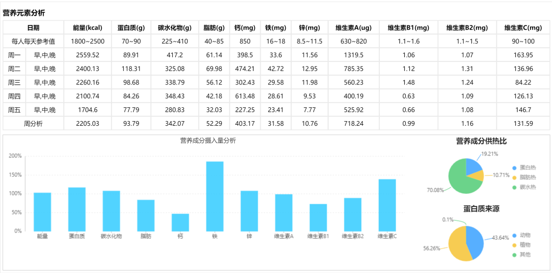
Task: Click the 维生素C(mg) column header
Action: coord(523,28)
